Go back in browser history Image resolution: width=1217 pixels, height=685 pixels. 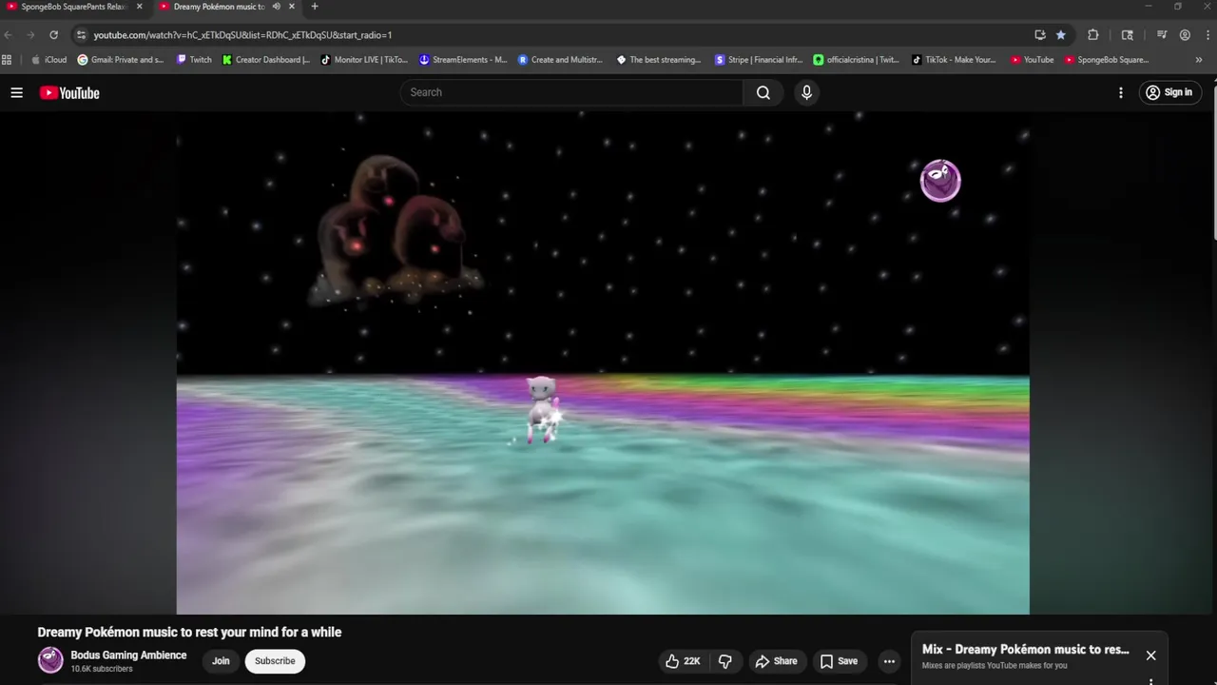(9, 35)
